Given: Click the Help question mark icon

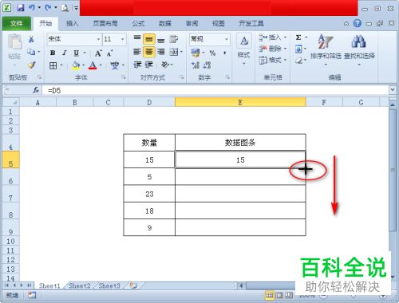Looking at the screenshot, I should pyautogui.click(x=358, y=23).
